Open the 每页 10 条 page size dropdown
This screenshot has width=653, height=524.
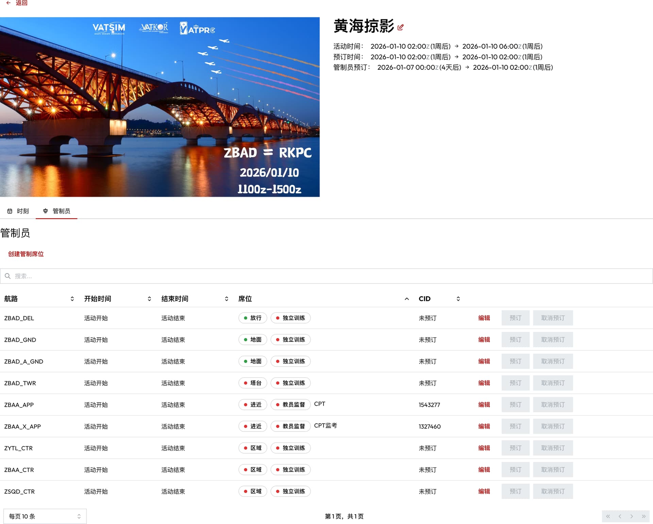tap(45, 517)
